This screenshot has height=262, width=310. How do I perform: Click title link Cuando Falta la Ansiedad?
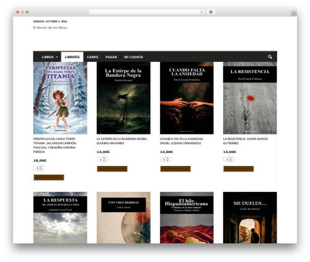point(182,141)
